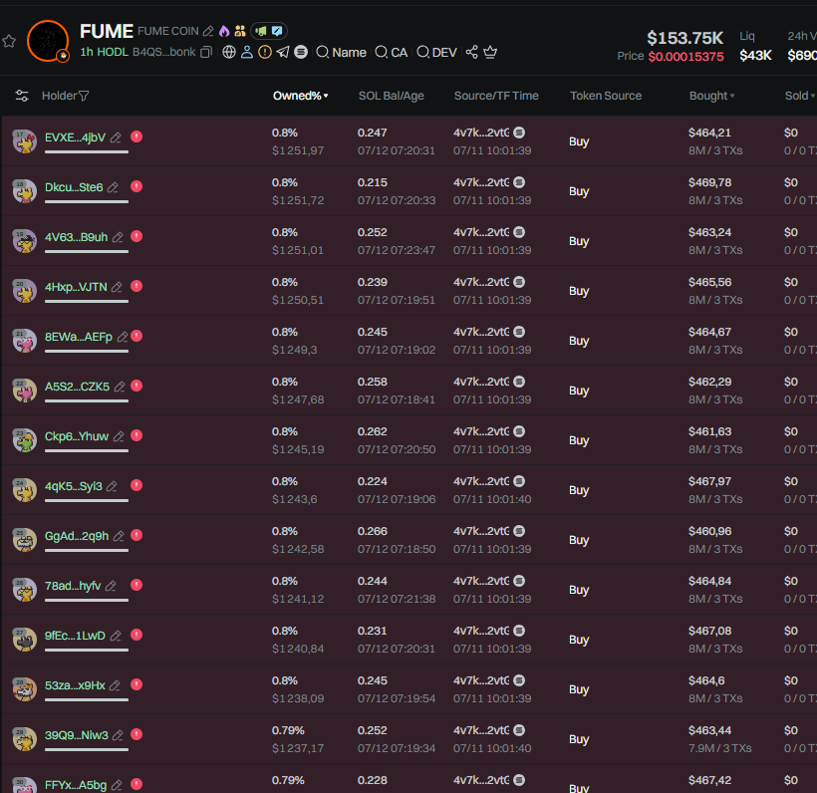Click red alert badge for Dkcu...Ste6
The width and height of the screenshot is (817, 793).
pyautogui.click(x=136, y=186)
